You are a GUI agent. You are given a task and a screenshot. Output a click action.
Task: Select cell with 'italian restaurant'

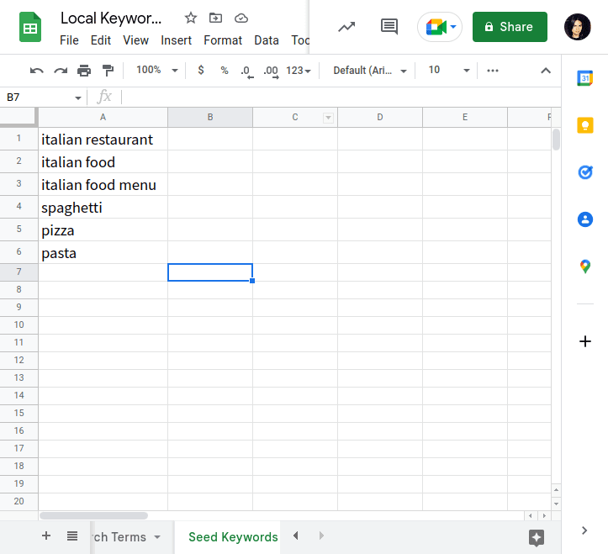[103, 140]
